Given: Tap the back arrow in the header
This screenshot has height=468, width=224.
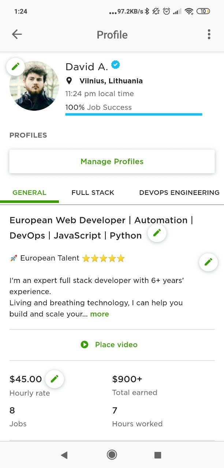Looking at the screenshot, I should [17, 34].
